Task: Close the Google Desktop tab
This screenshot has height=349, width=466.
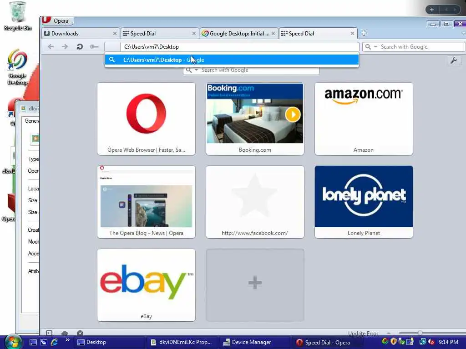Action: (273, 34)
